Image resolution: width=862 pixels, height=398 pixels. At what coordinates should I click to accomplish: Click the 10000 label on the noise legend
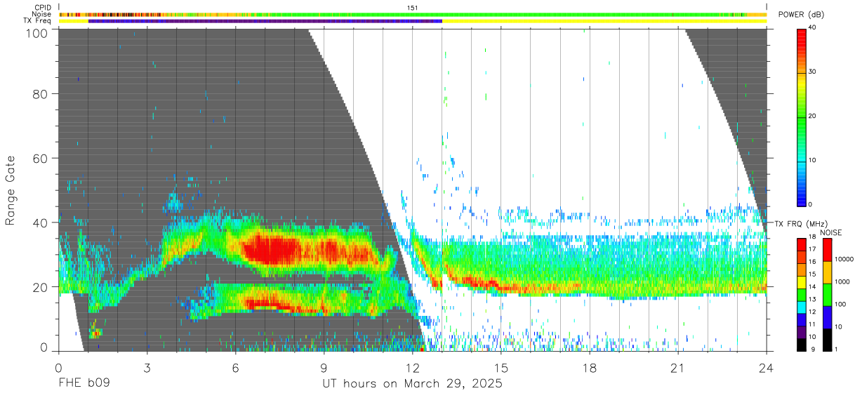coord(843,259)
